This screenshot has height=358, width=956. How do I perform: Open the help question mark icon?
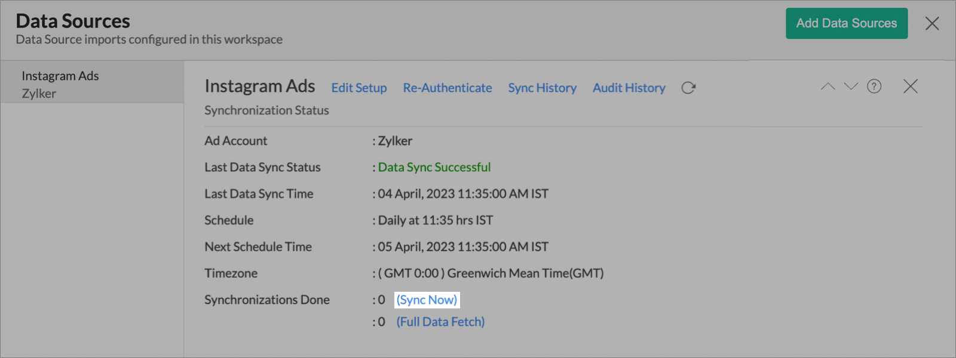874,87
